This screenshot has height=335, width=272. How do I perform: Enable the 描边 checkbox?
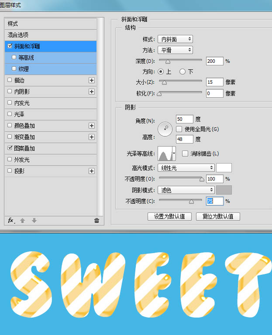coord(10,80)
